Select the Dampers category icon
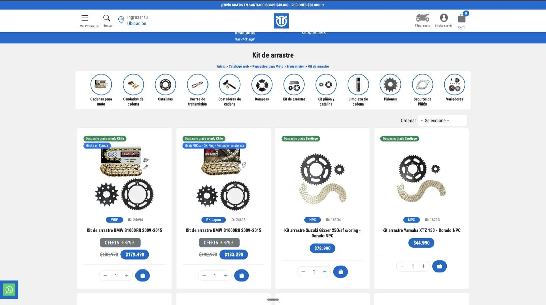This screenshot has width=546, height=305. click(x=262, y=84)
